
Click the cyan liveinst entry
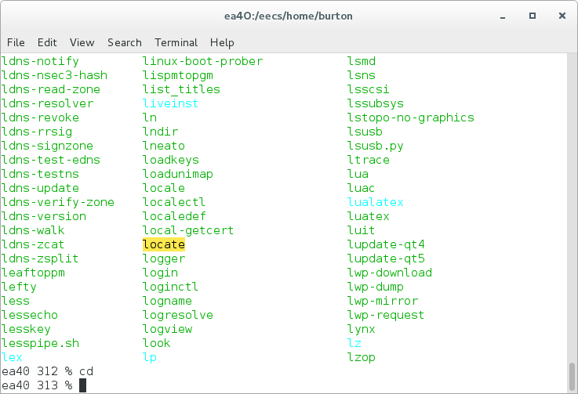click(x=170, y=103)
